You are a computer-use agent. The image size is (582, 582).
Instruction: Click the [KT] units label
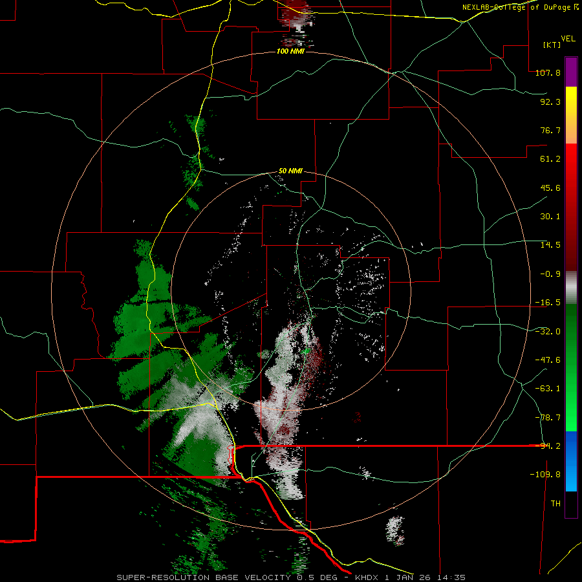[x=552, y=45]
